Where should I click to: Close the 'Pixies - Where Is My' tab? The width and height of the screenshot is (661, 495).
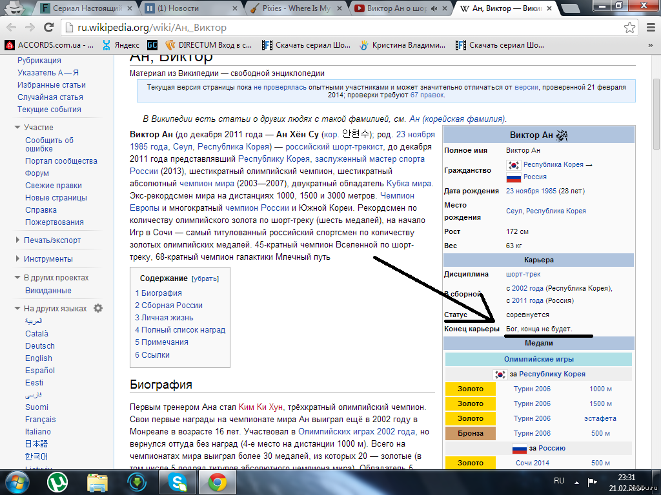pyautogui.click(x=340, y=8)
